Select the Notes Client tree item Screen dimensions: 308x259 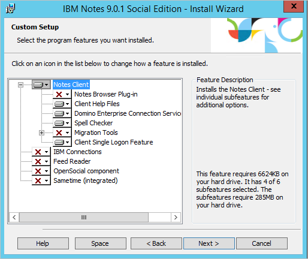71,85
